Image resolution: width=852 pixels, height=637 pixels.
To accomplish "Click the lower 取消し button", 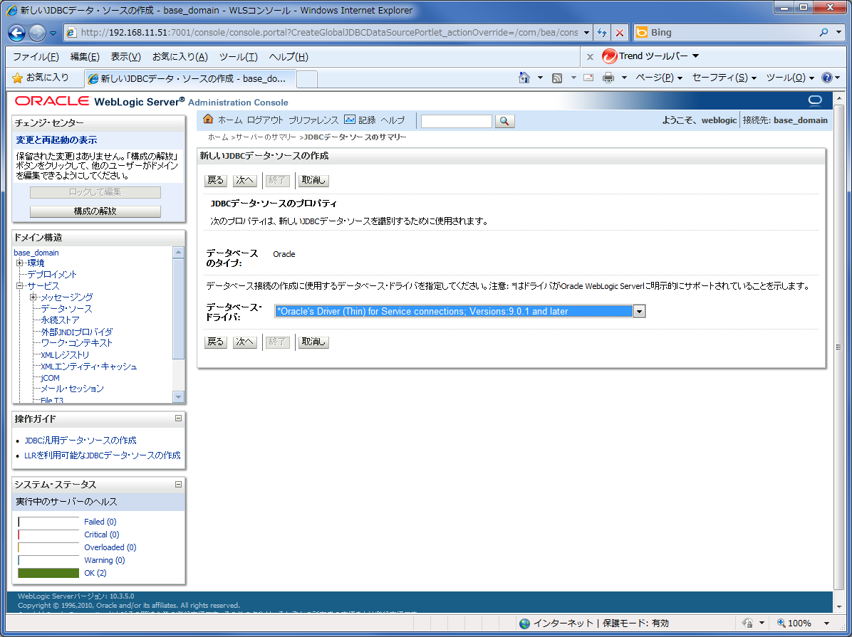I will click(x=313, y=342).
